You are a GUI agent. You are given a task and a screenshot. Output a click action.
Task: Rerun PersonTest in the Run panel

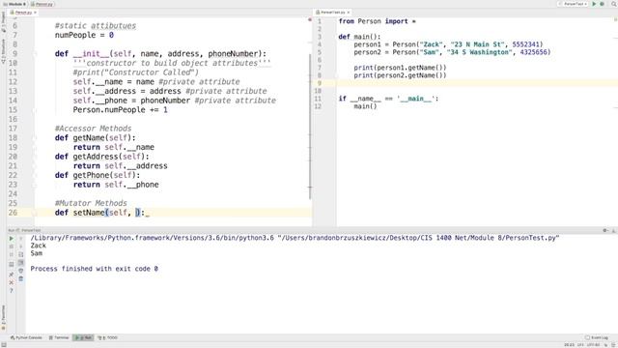(12, 239)
